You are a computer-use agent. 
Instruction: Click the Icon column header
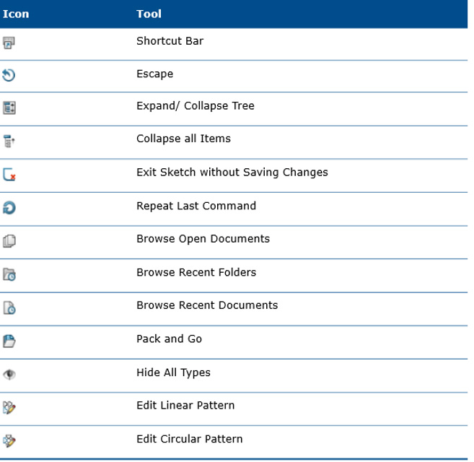tap(16, 14)
